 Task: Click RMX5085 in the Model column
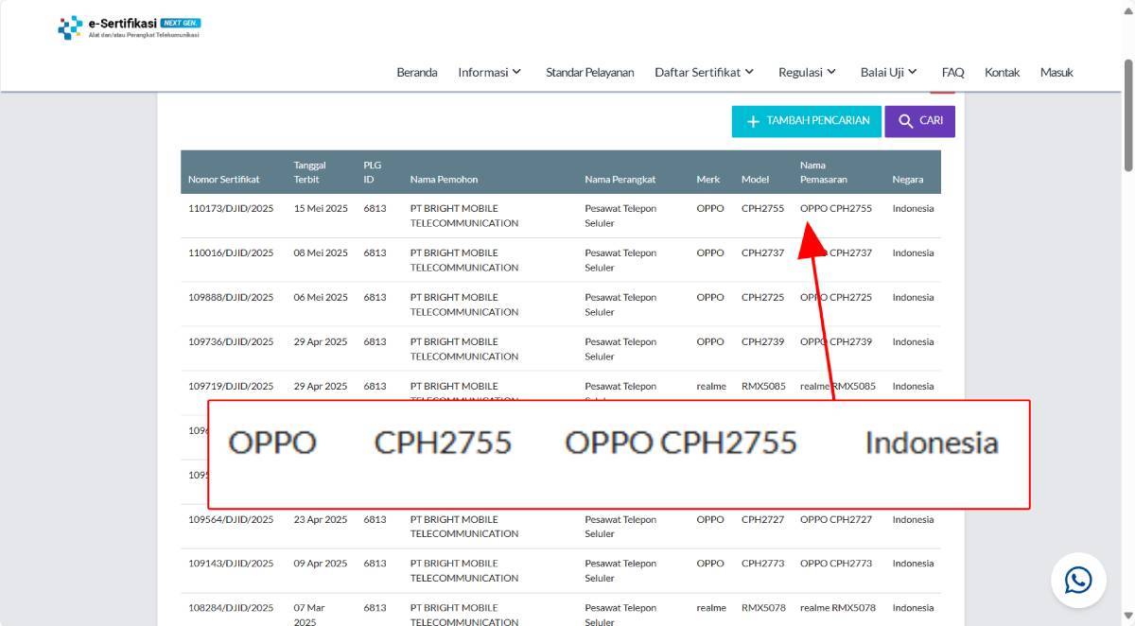tap(763, 386)
